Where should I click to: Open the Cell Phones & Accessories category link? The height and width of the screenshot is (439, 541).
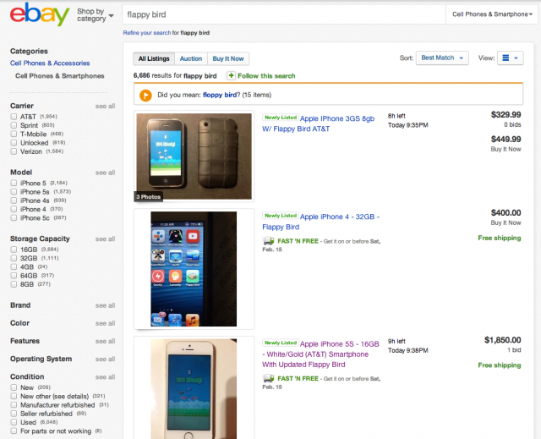coord(50,63)
